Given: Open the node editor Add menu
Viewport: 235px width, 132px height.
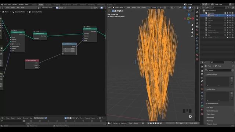Looking at the screenshot, I should point(18,8).
